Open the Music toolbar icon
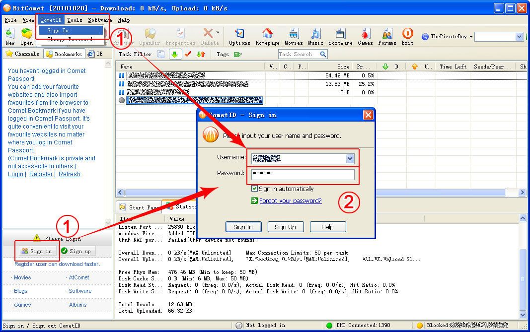This screenshot has width=530, height=332. [315, 37]
